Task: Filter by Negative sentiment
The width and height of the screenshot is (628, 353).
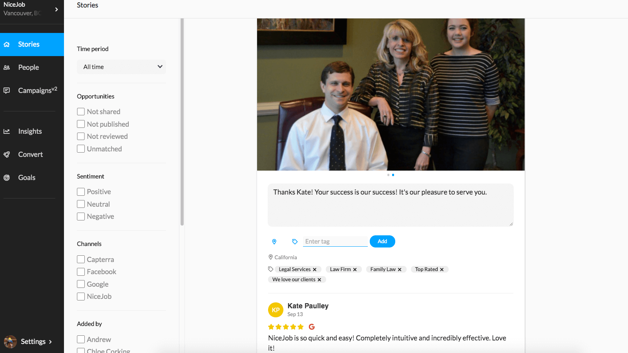Action: tap(81, 217)
